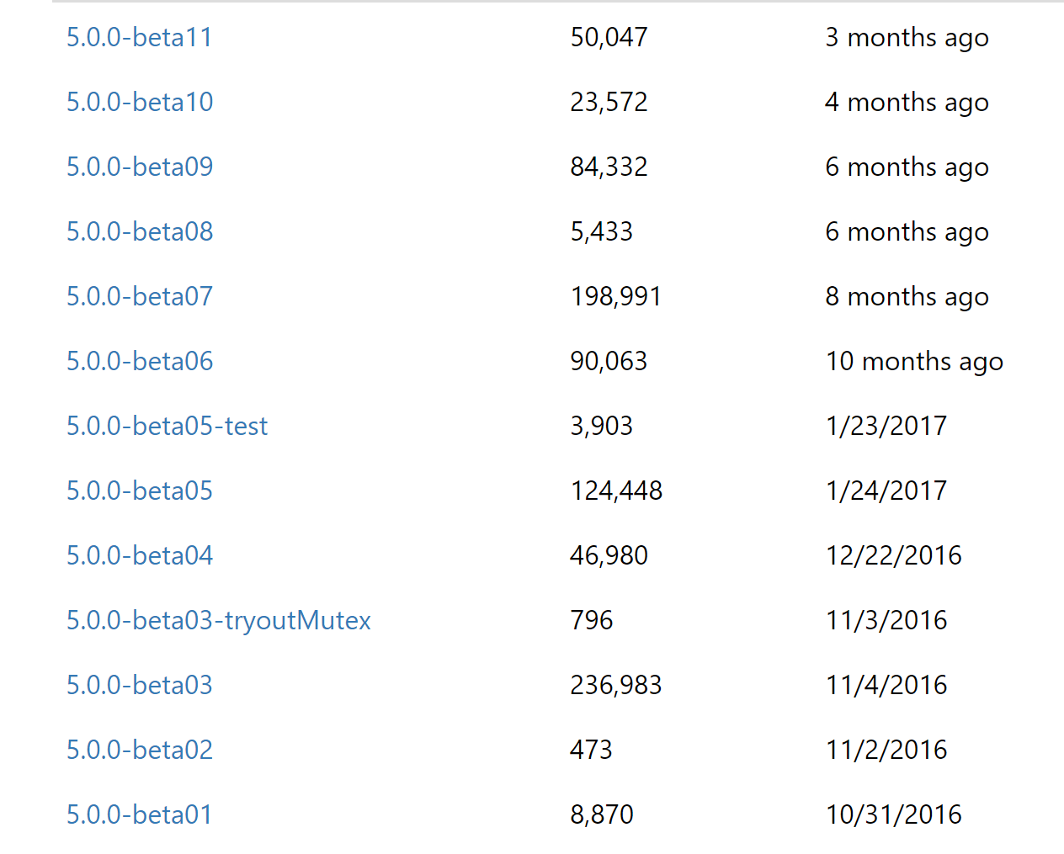This screenshot has height=854, width=1064.
Task: Open version 5.0.0-beta08 link
Action: tap(140, 231)
